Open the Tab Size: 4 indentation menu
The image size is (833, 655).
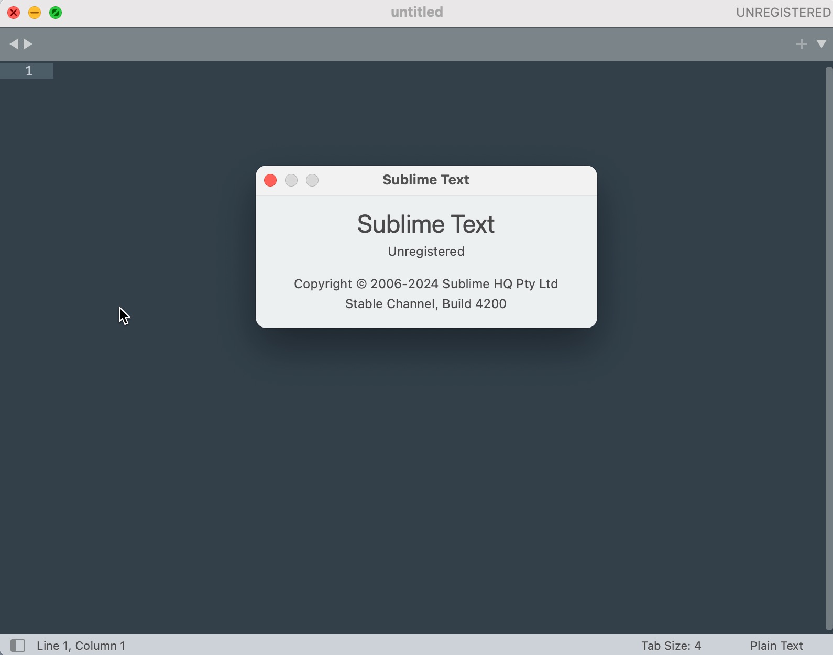(671, 646)
